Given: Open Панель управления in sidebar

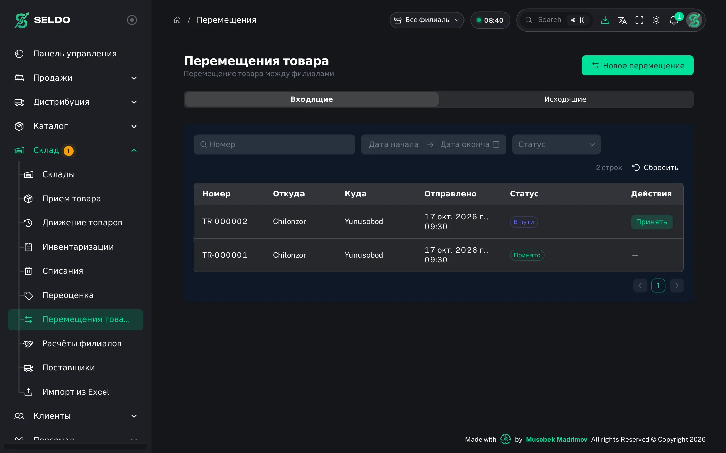Looking at the screenshot, I should pos(76,54).
